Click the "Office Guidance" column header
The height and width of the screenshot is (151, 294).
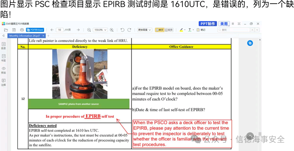click(x=181, y=47)
